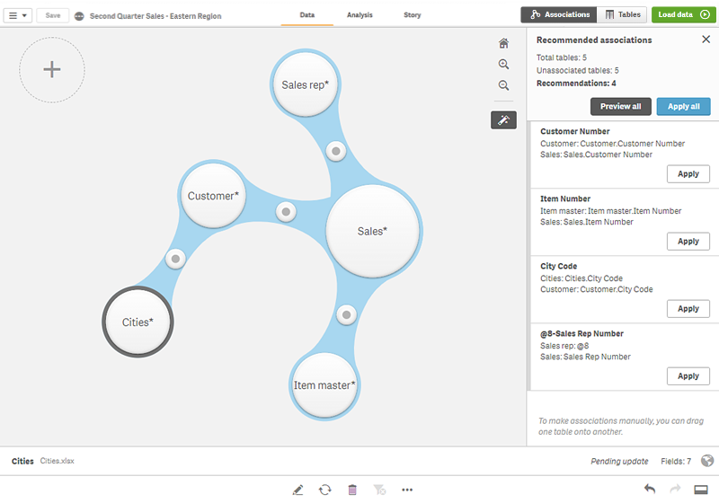Click the app icon beside the title
Viewport: 719px width, 503px height.
[79, 16]
